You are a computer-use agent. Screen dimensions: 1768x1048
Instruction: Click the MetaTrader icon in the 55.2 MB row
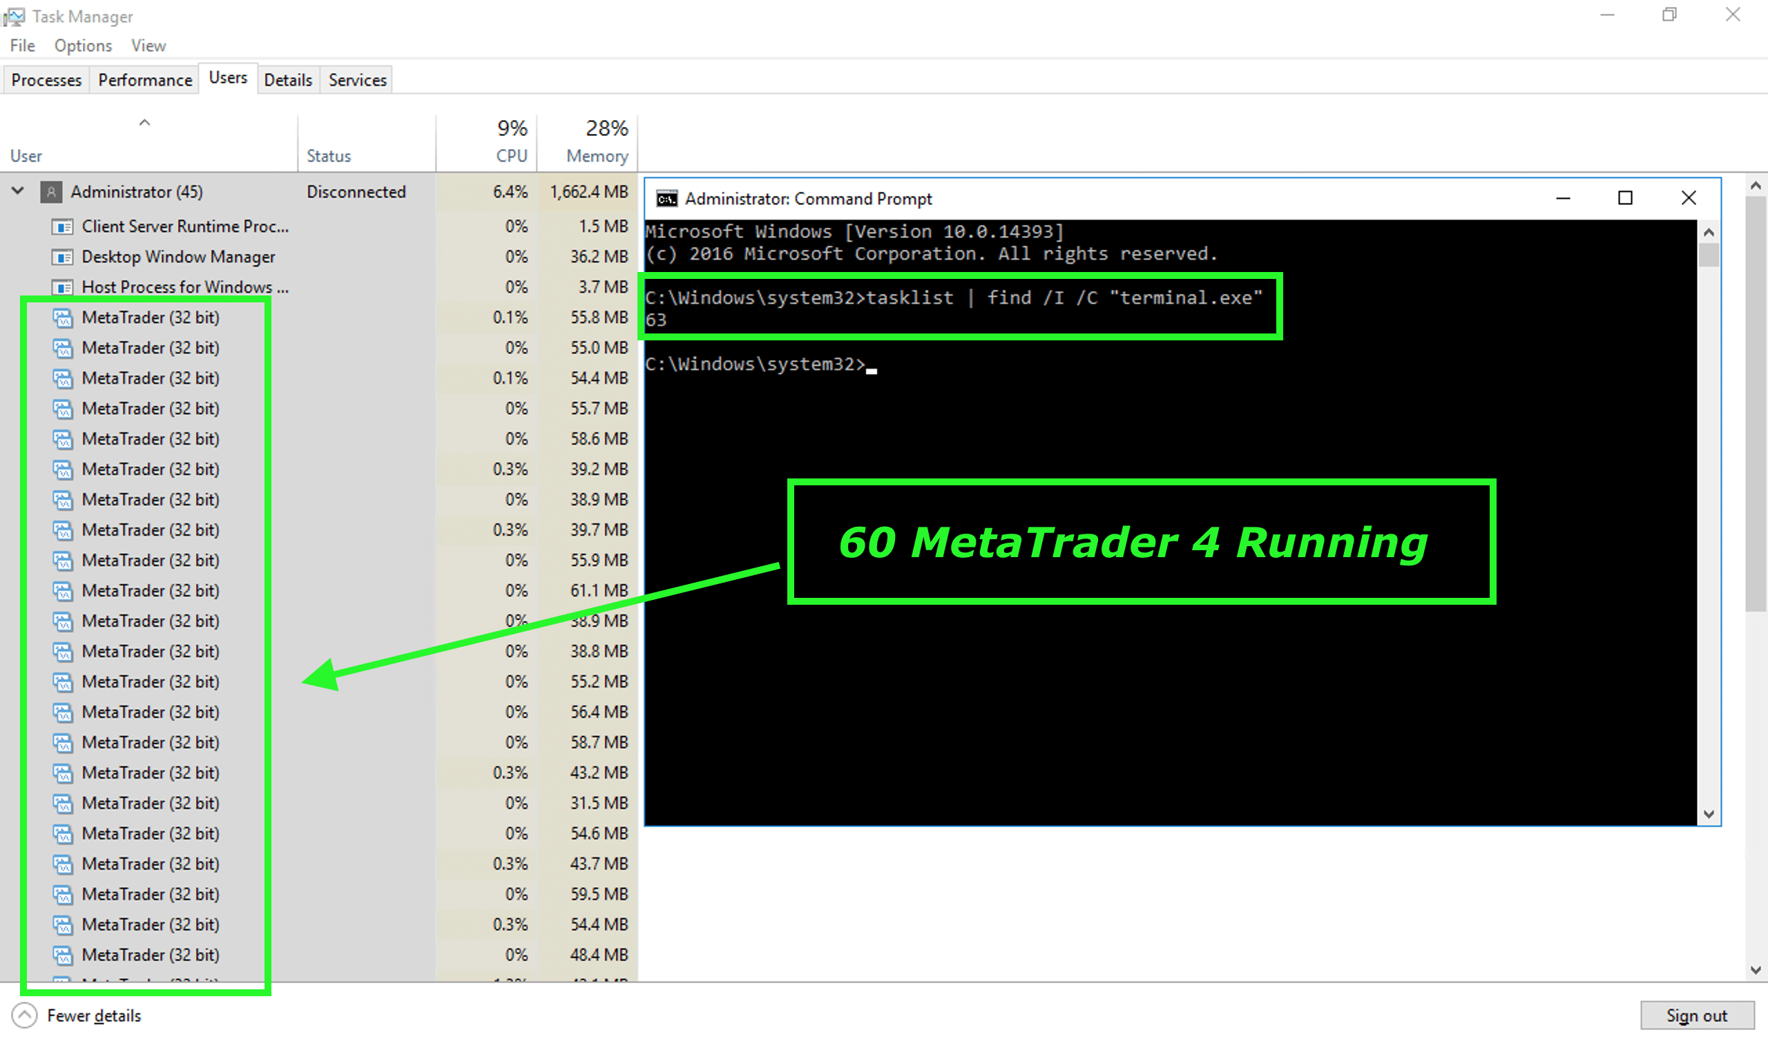click(63, 682)
